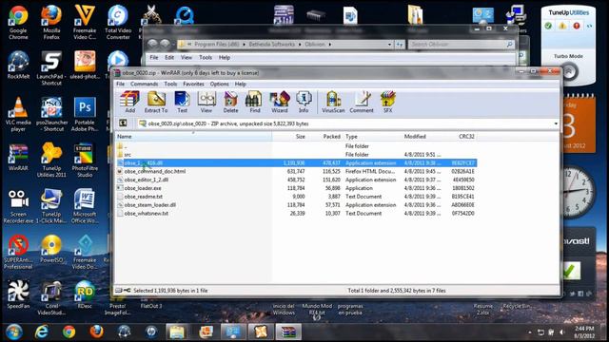Viewport: 609px width, 342px height.
Task: Open Total Video Converter desktop icon
Action: tap(118, 23)
